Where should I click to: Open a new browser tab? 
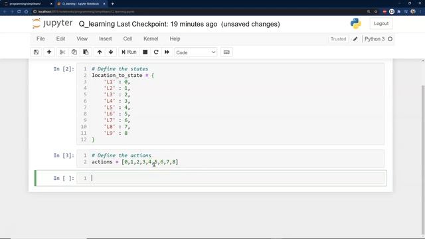(112, 4)
